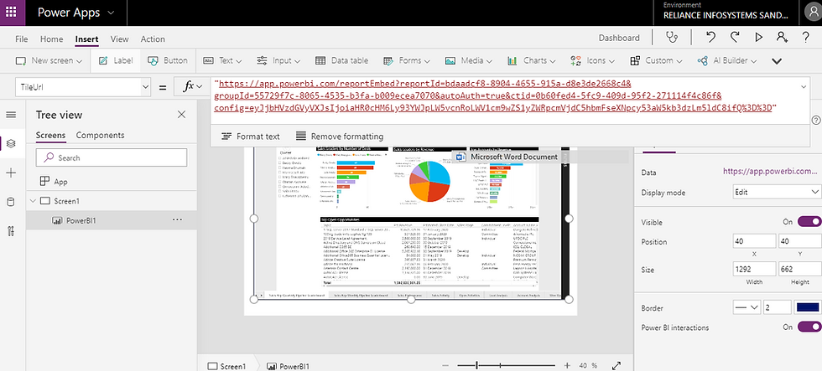
Task: Click the Insert plus icon in sidebar
Action: [11, 173]
